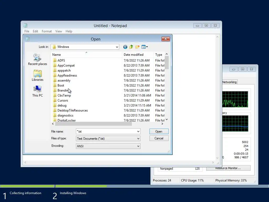
Task: Go back using the blue arrow icon
Action: pos(125,47)
